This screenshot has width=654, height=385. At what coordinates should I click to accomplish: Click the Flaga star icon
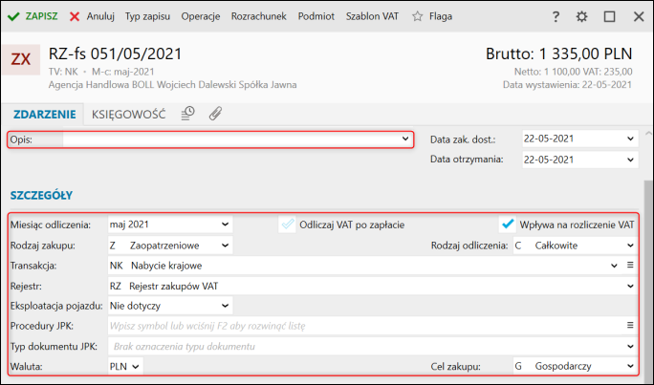click(x=418, y=16)
